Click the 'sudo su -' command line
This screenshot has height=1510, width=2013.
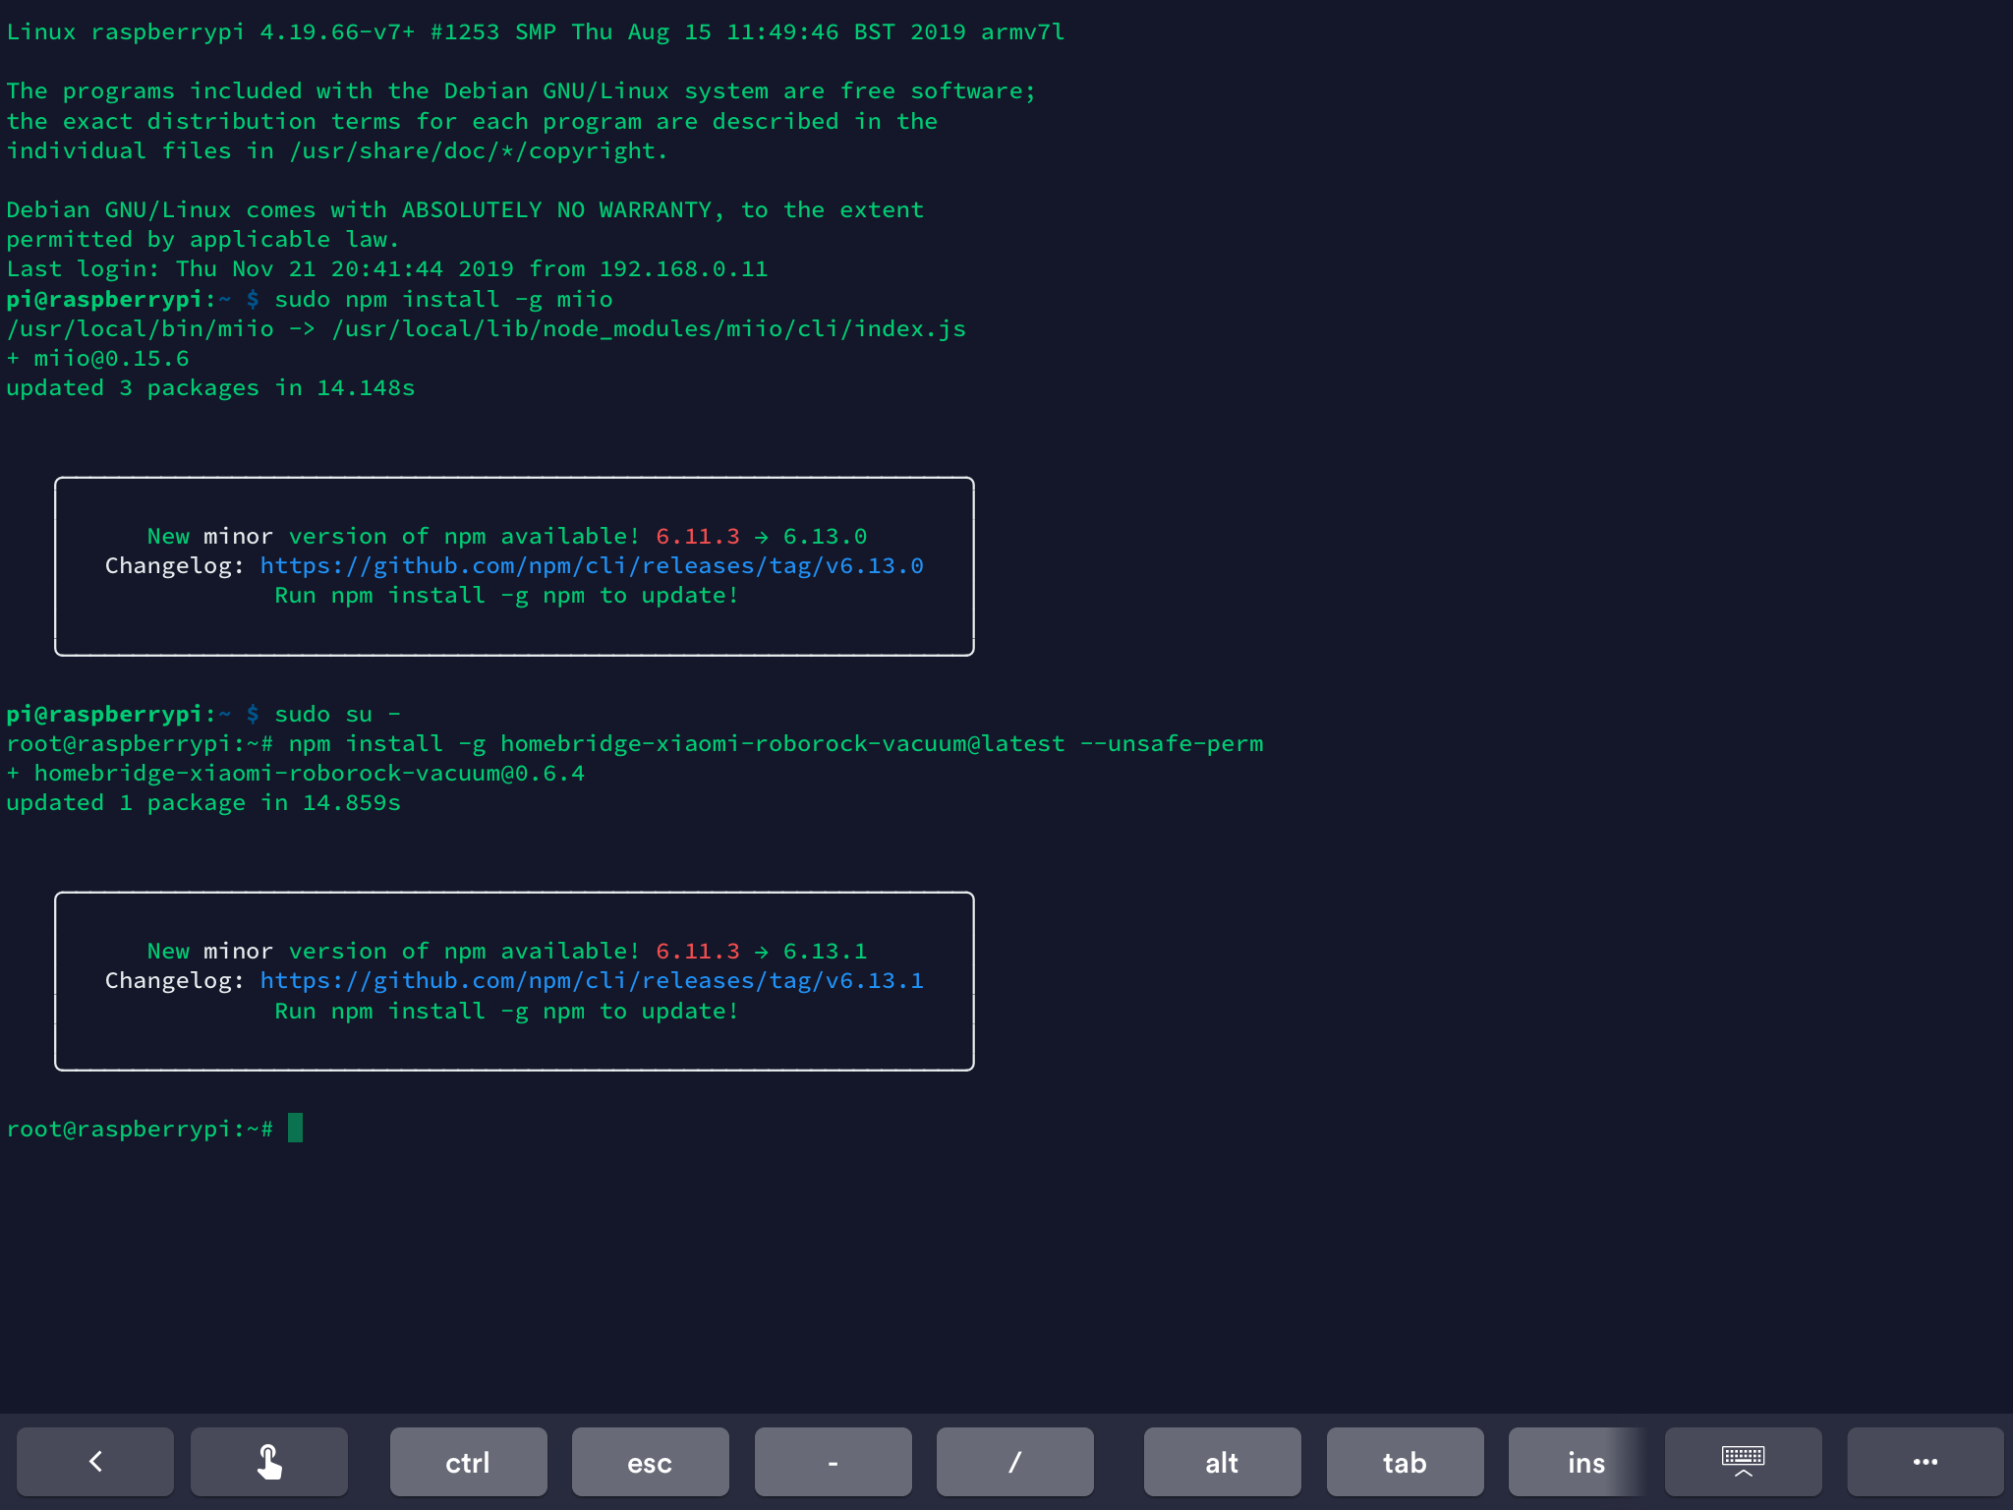pyautogui.click(x=336, y=714)
